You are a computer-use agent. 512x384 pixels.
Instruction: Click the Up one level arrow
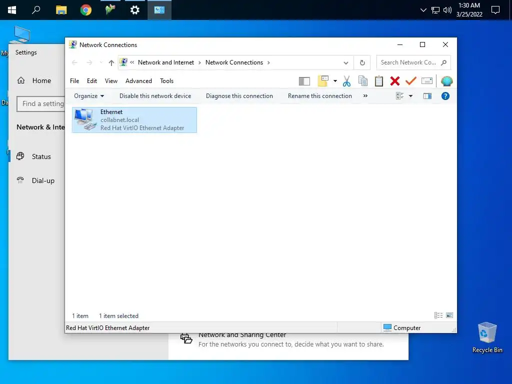tap(111, 62)
